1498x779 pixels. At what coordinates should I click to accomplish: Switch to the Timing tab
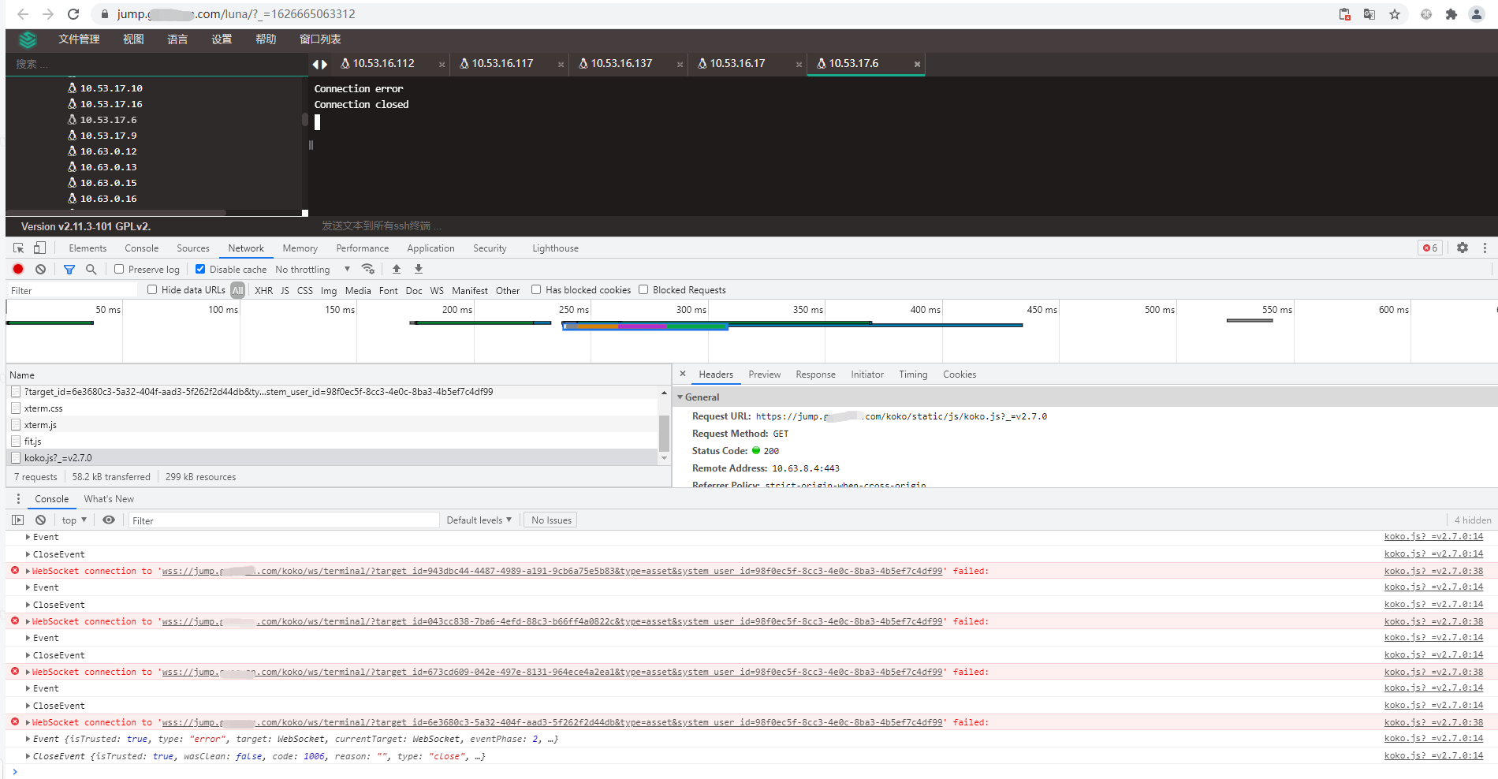click(913, 374)
